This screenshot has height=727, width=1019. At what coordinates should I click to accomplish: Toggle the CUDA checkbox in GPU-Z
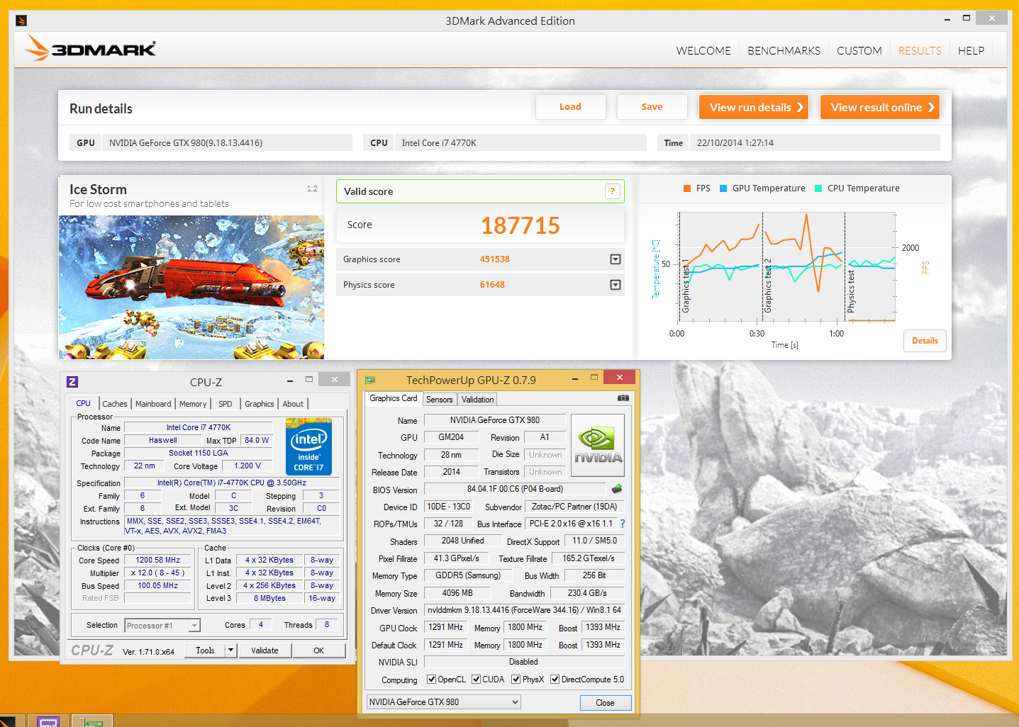click(x=477, y=680)
